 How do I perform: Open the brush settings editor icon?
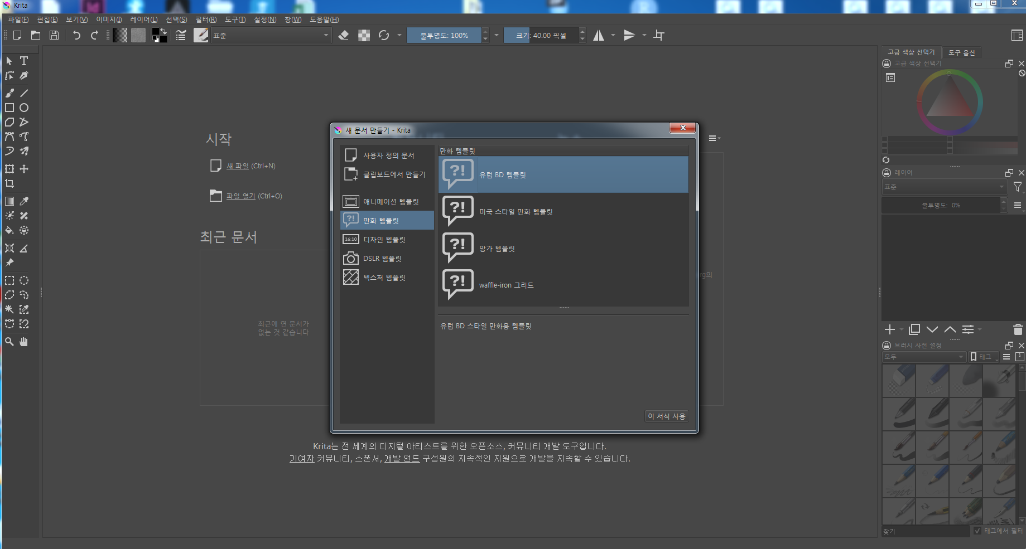181,35
